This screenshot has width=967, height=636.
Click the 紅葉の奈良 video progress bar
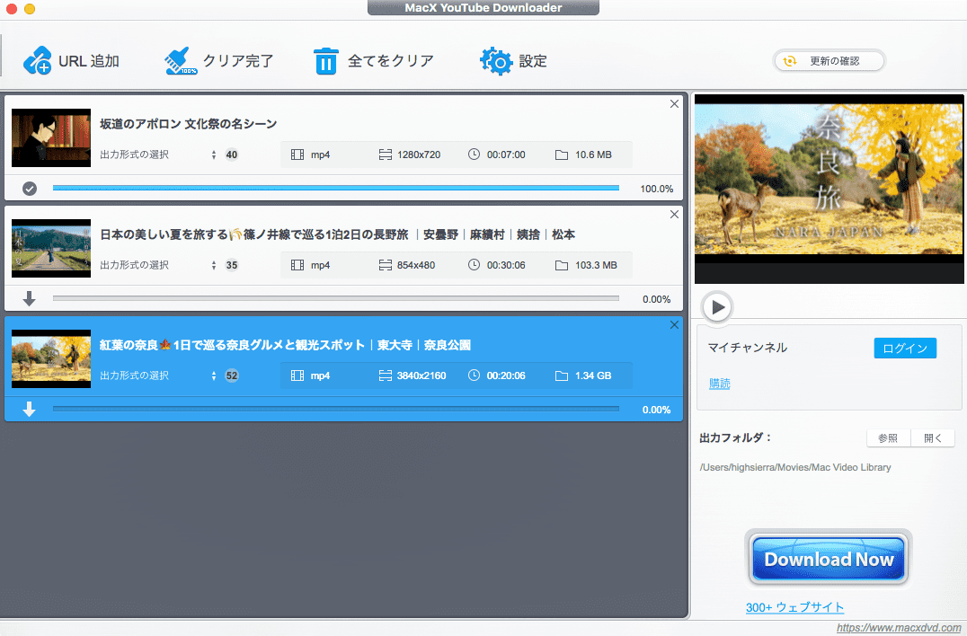[x=336, y=409]
